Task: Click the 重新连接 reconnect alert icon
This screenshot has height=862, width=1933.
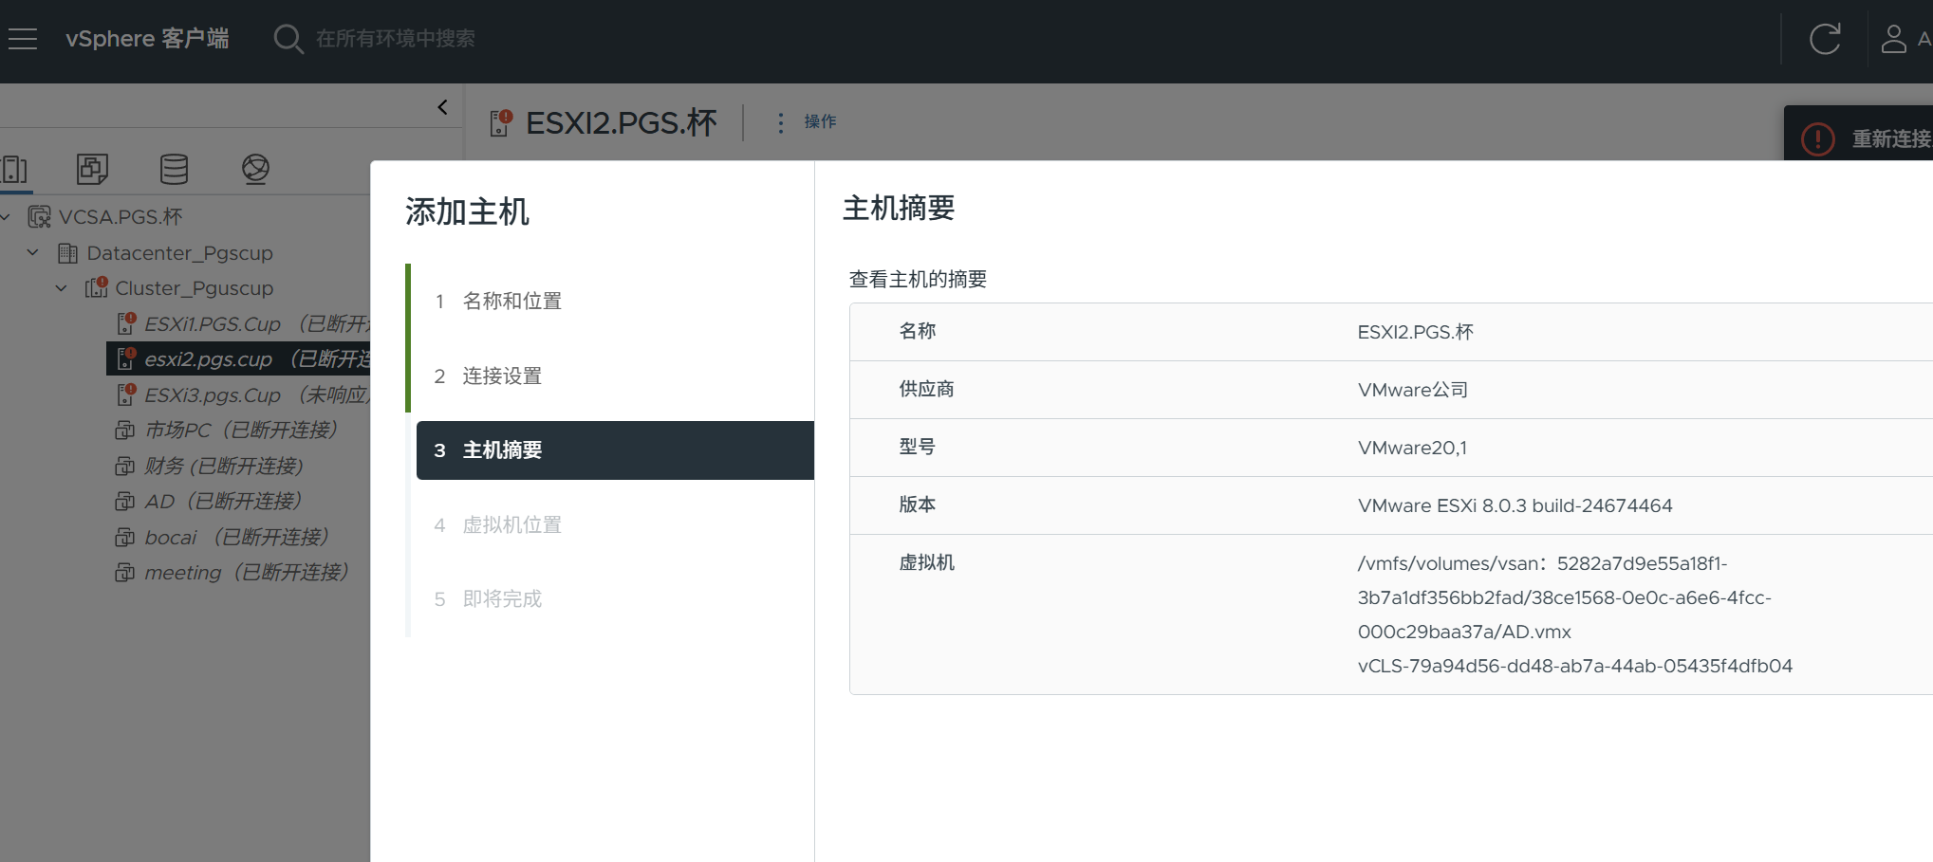Action: click(1818, 139)
